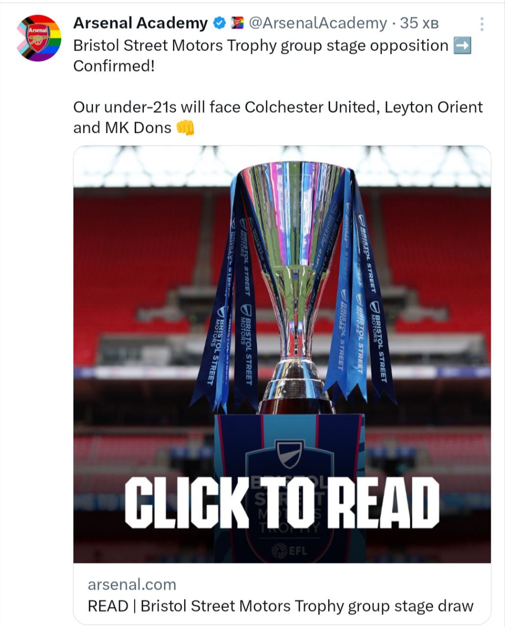Viewport: 505px width, 627px height.
Task: Click the shield logo on the plinth
Action: coord(289,454)
